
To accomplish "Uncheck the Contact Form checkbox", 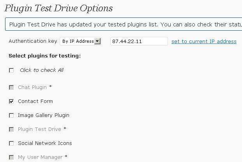I will point(11,101).
